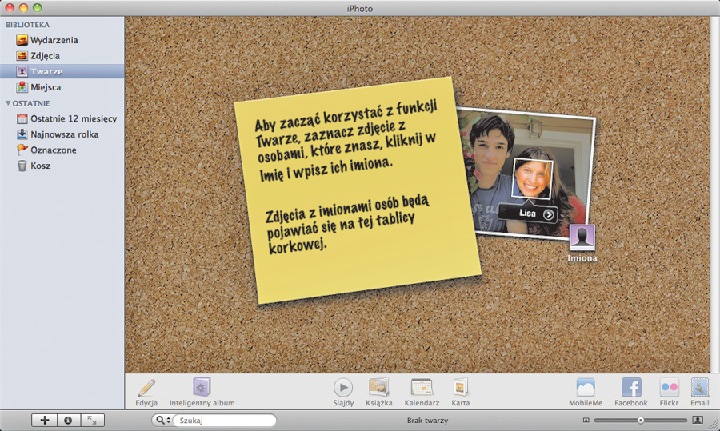This screenshot has height=431, width=720.
Task: Open the Edycja pencil tool
Action: point(146,388)
